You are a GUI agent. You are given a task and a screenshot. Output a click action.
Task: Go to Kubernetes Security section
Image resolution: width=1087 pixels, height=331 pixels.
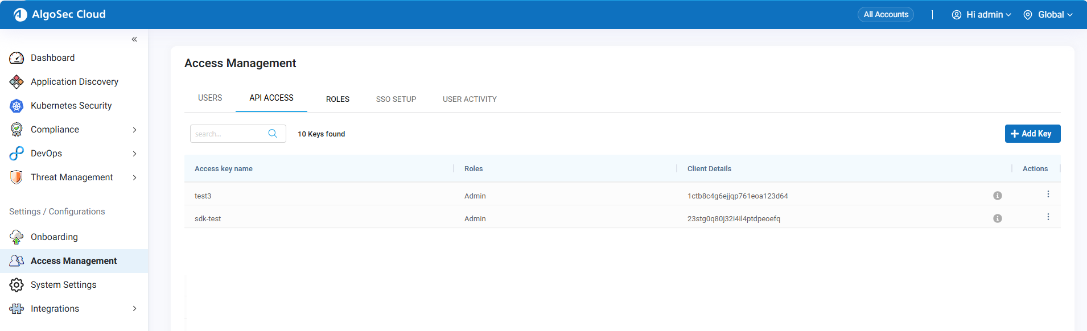tap(71, 106)
